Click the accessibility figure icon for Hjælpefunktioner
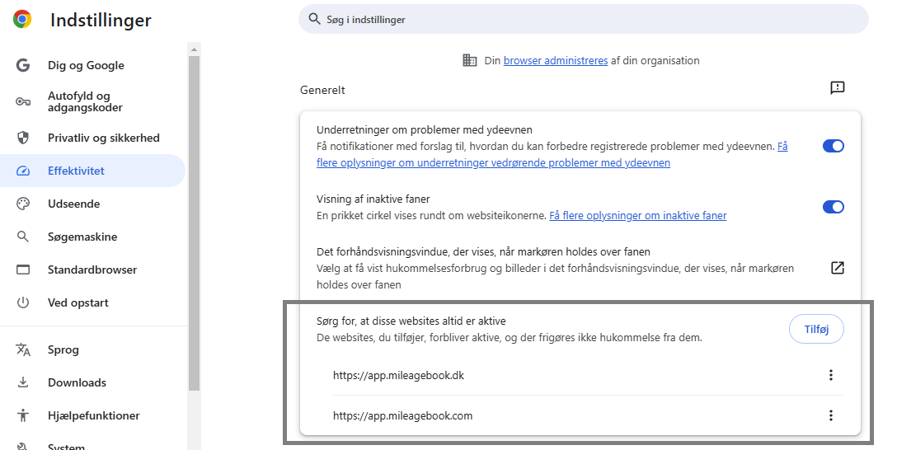The image size is (897, 450). 23,415
